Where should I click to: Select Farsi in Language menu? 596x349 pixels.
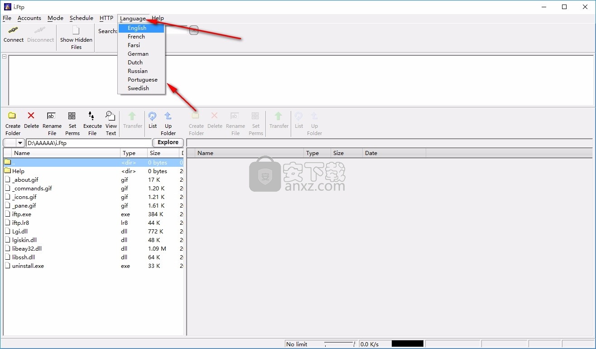[141, 45]
